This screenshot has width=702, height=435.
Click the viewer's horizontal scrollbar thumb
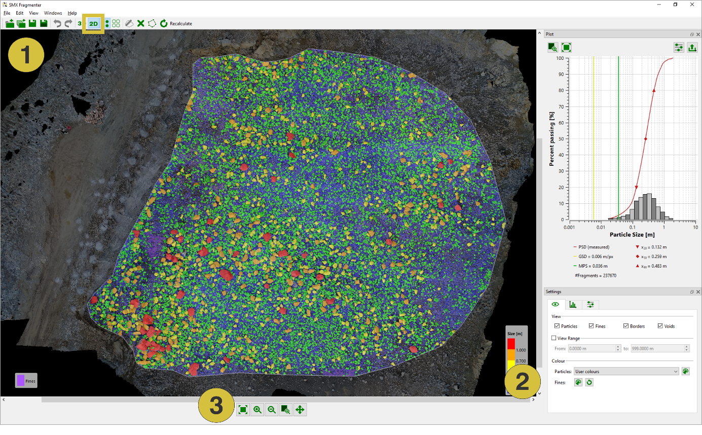click(286, 400)
